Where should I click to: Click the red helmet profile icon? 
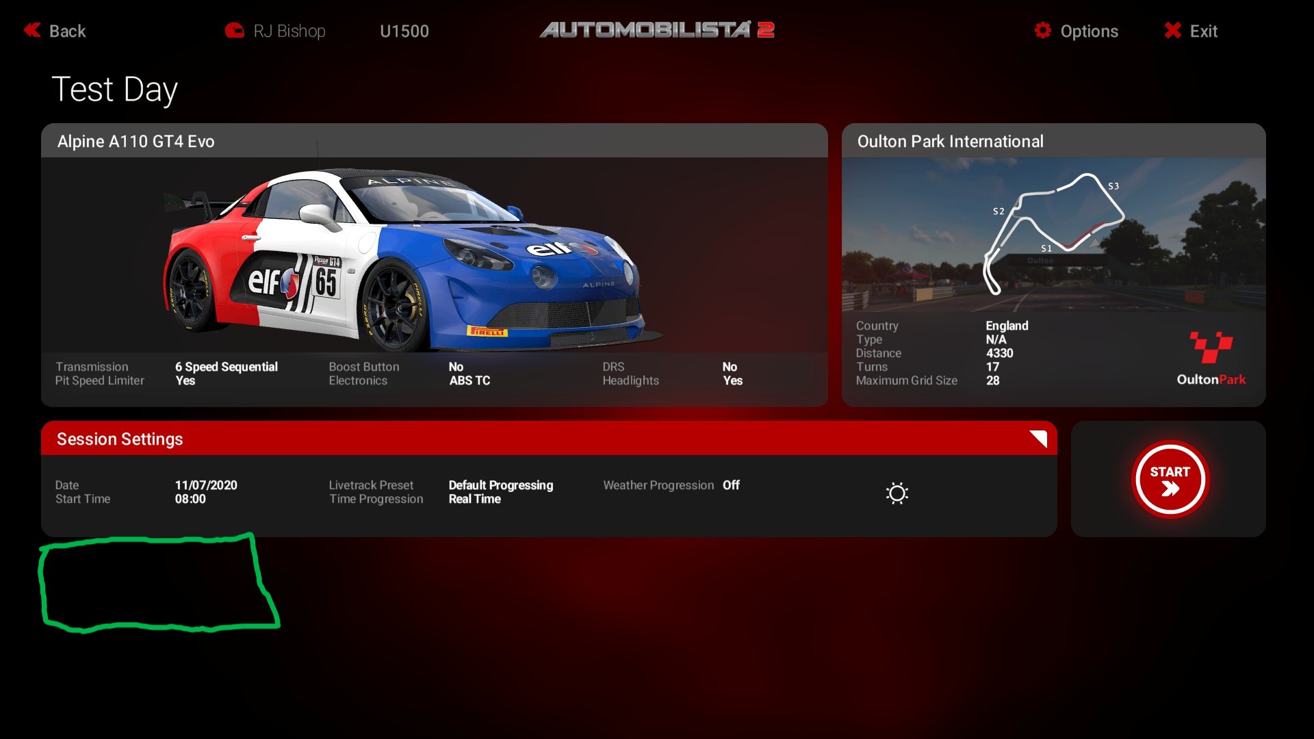tap(235, 30)
